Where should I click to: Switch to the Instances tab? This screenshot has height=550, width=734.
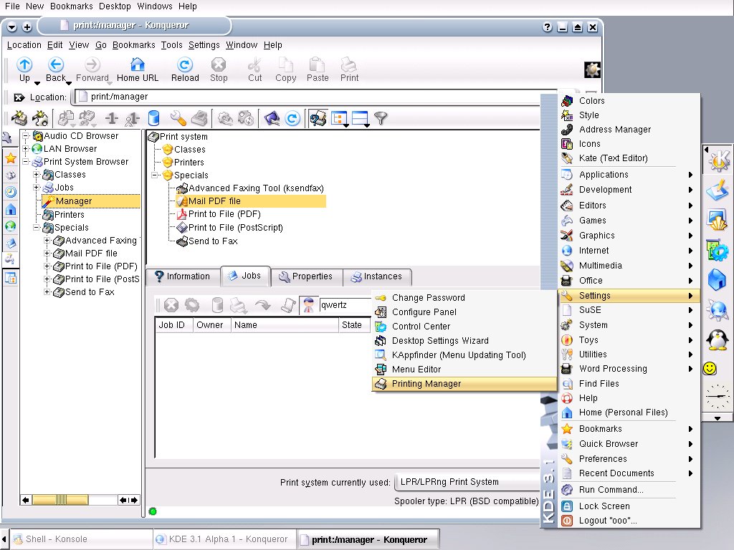[377, 276]
